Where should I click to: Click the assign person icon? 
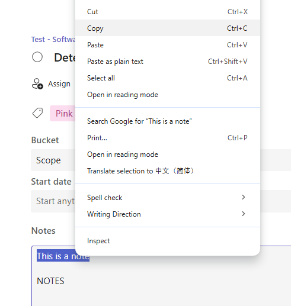[x=37, y=84]
